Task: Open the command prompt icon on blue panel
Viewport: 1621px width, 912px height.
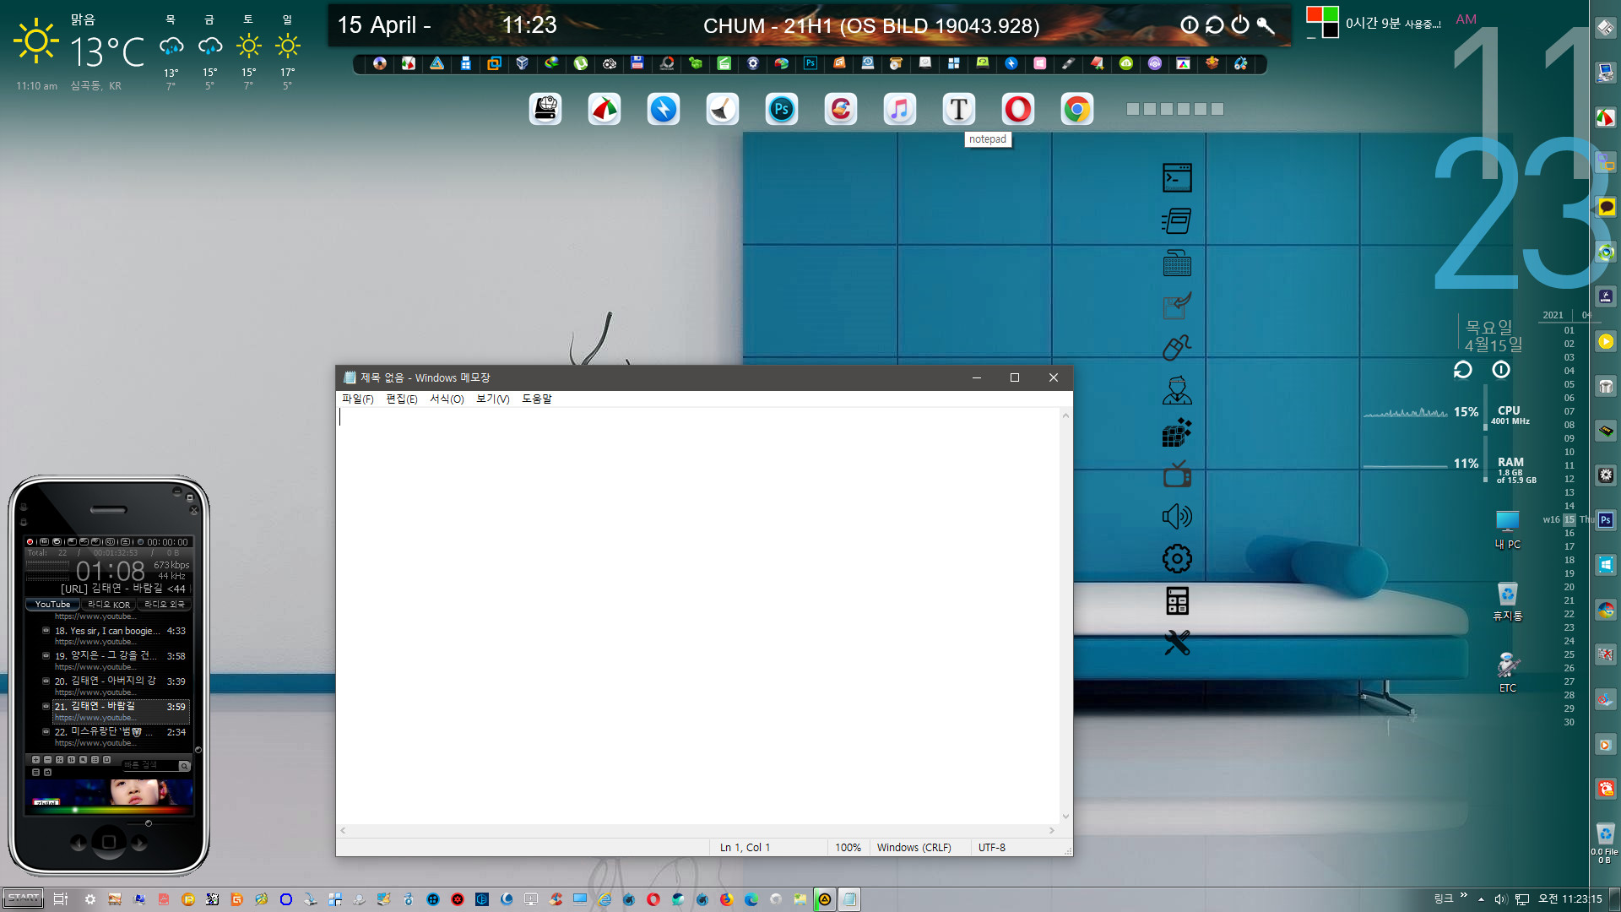Action: pyautogui.click(x=1177, y=178)
